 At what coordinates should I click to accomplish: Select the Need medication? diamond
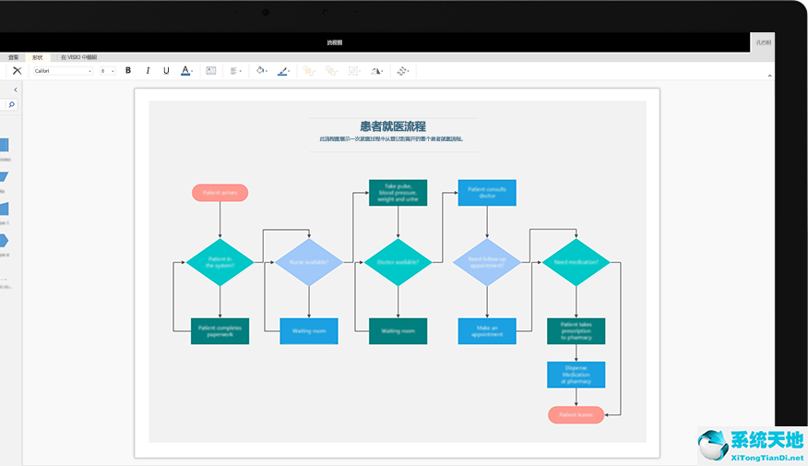[x=576, y=262]
